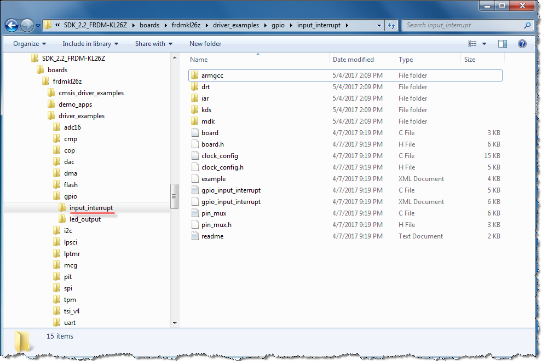The width and height of the screenshot is (542, 361).
Task: Select the example XML document icon
Action: [x=195, y=179]
